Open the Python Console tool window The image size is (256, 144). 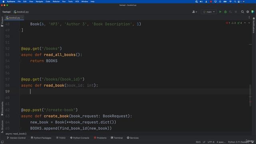coord(80,138)
